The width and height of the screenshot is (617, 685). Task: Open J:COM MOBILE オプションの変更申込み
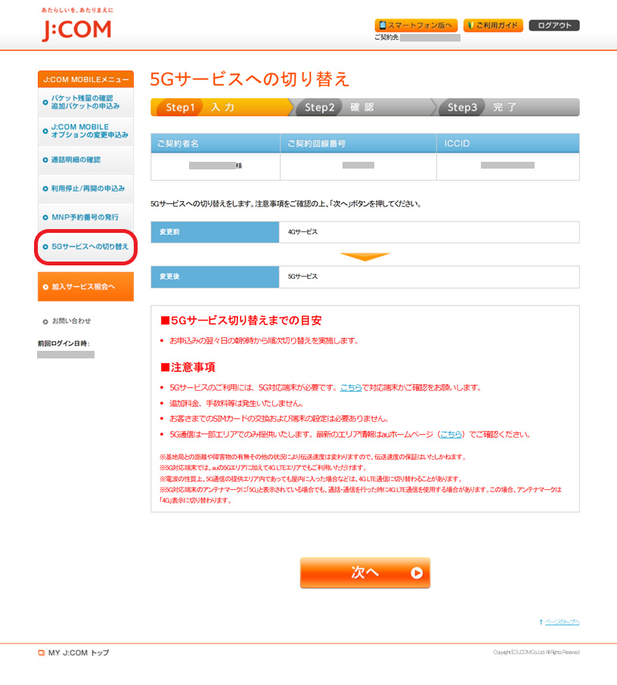85,131
